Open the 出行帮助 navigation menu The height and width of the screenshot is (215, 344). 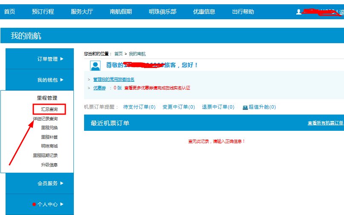243,12
